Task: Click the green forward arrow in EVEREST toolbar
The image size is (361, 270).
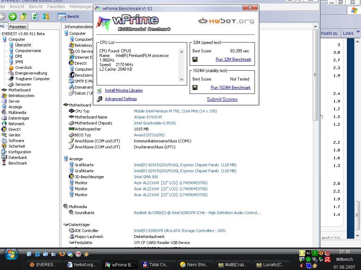Action: 13,17
